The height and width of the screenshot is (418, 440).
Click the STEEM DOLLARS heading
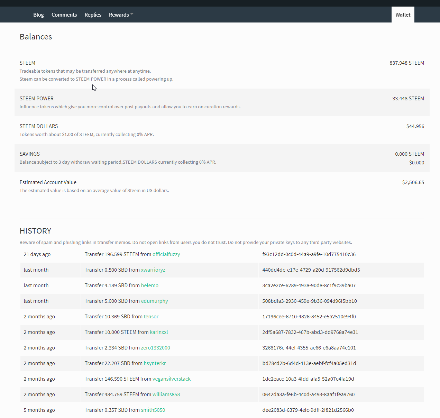click(x=39, y=126)
